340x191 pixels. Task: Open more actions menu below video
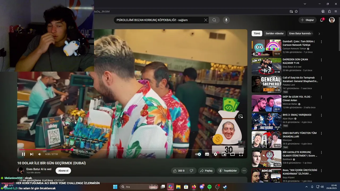pos(244,171)
